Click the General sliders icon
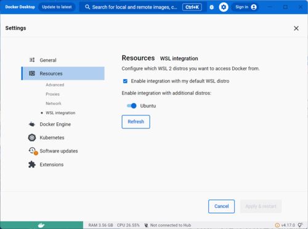The height and width of the screenshot is (229, 308). tap(32, 60)
